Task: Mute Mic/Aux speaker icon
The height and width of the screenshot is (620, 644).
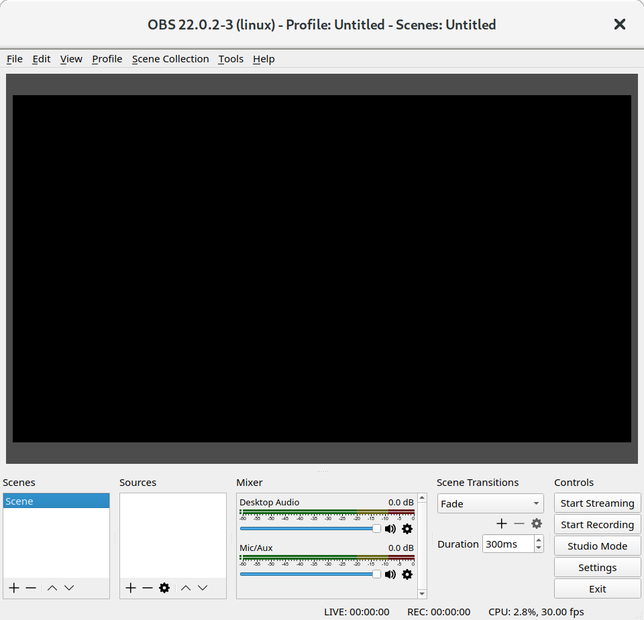Action: click(x=390, y=574)
